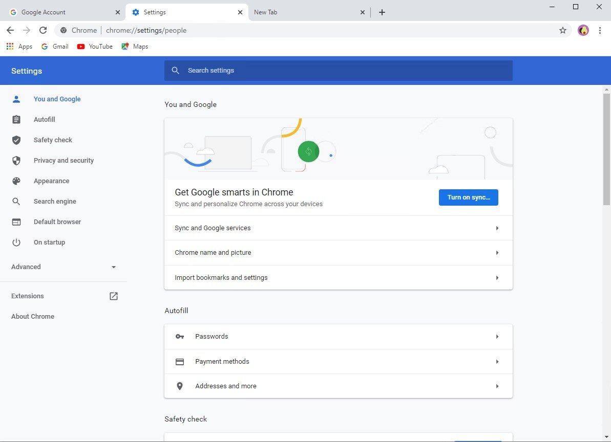Open the Apps grid shortcut
611x442 pixels.
[x=19, y=47]
